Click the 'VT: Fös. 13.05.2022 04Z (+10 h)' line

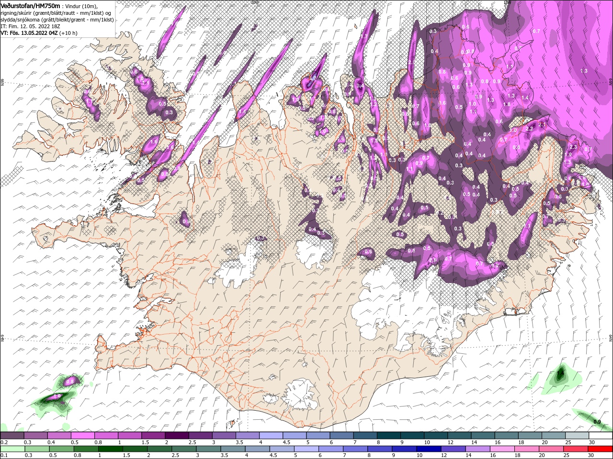coord(39,33)
